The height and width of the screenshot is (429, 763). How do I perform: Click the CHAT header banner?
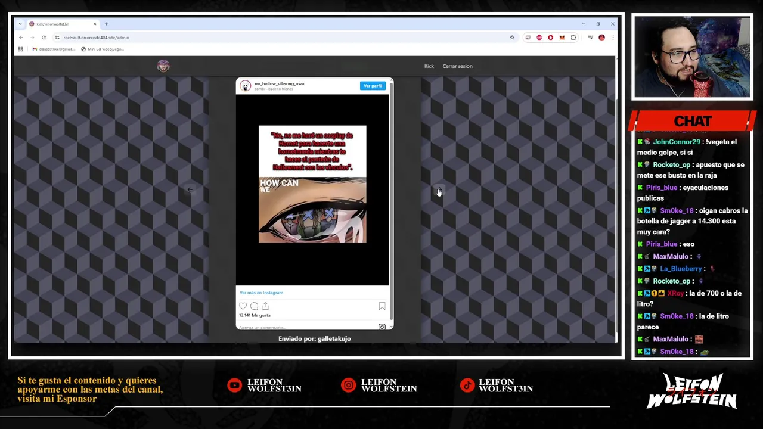[692, 121]
